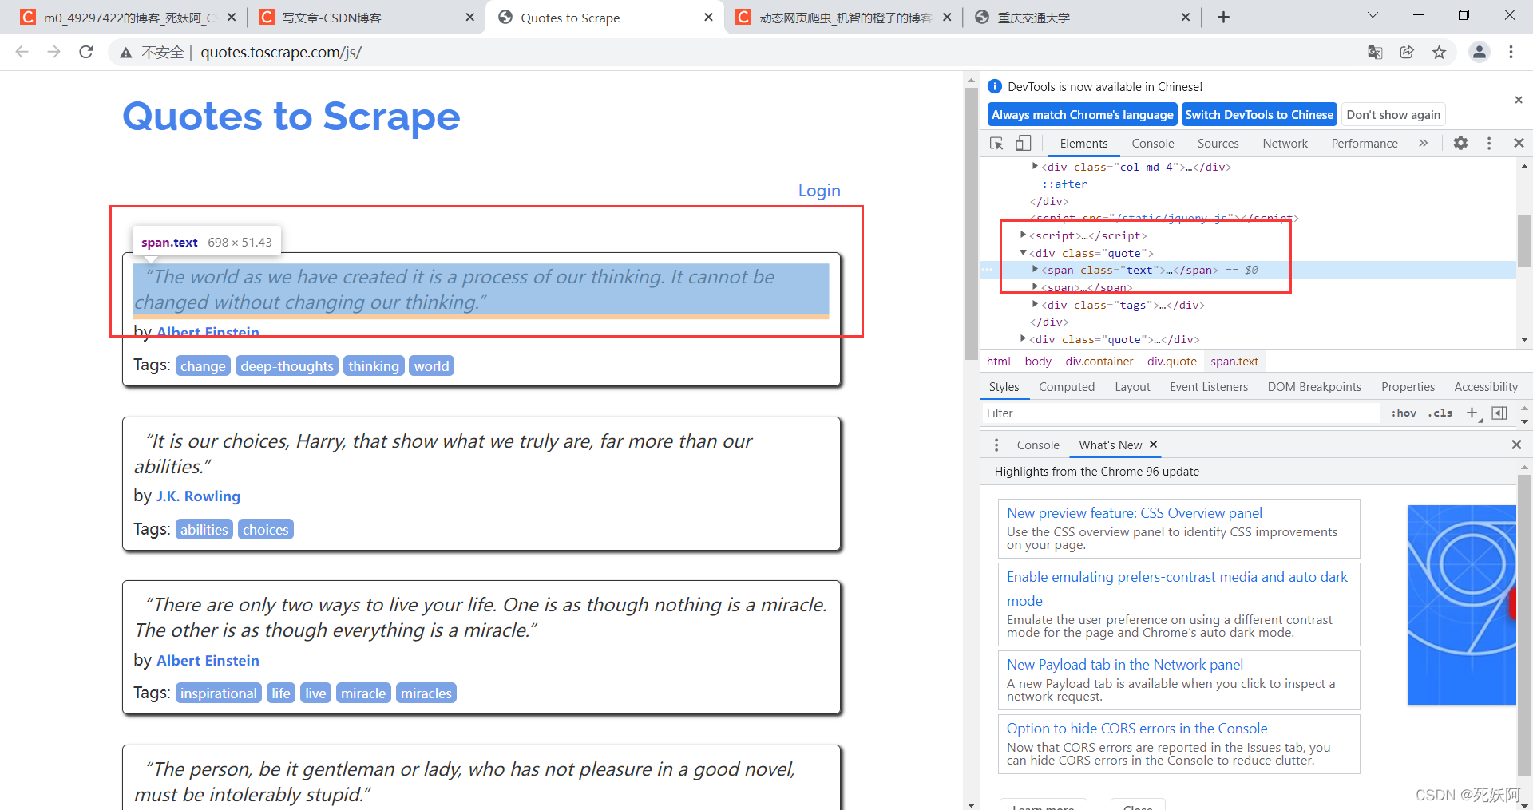Select div.container in the breadcrumb

pos(1099,361)
